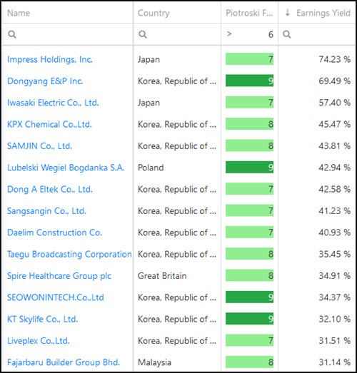Viewport: 357px width, 373px height.
Task: Open the greater-than operator in Piotroski filter
Action: [229, 34]
